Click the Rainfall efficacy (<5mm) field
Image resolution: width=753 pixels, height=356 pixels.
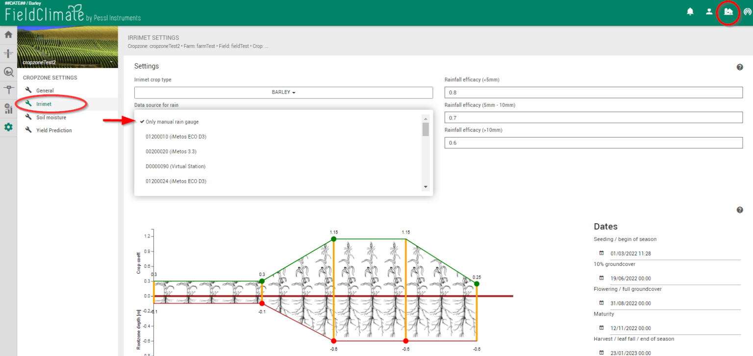594,93
